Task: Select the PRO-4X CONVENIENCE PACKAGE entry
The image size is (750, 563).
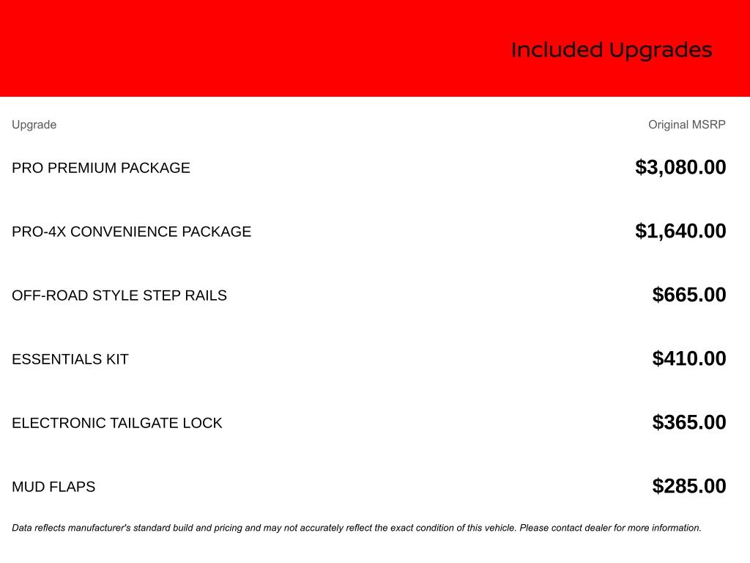Action: (131, 232)
